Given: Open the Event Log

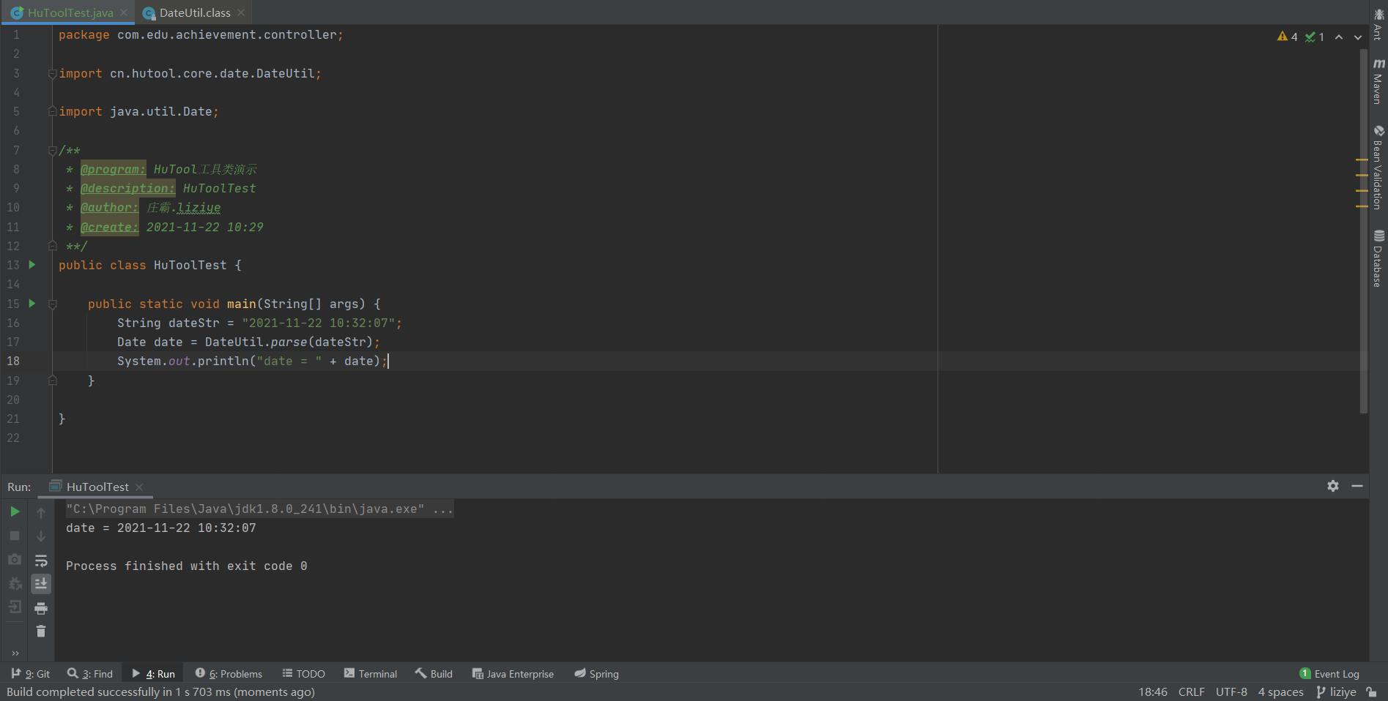Looking at the screenshot, I should tap(1329, 674).
